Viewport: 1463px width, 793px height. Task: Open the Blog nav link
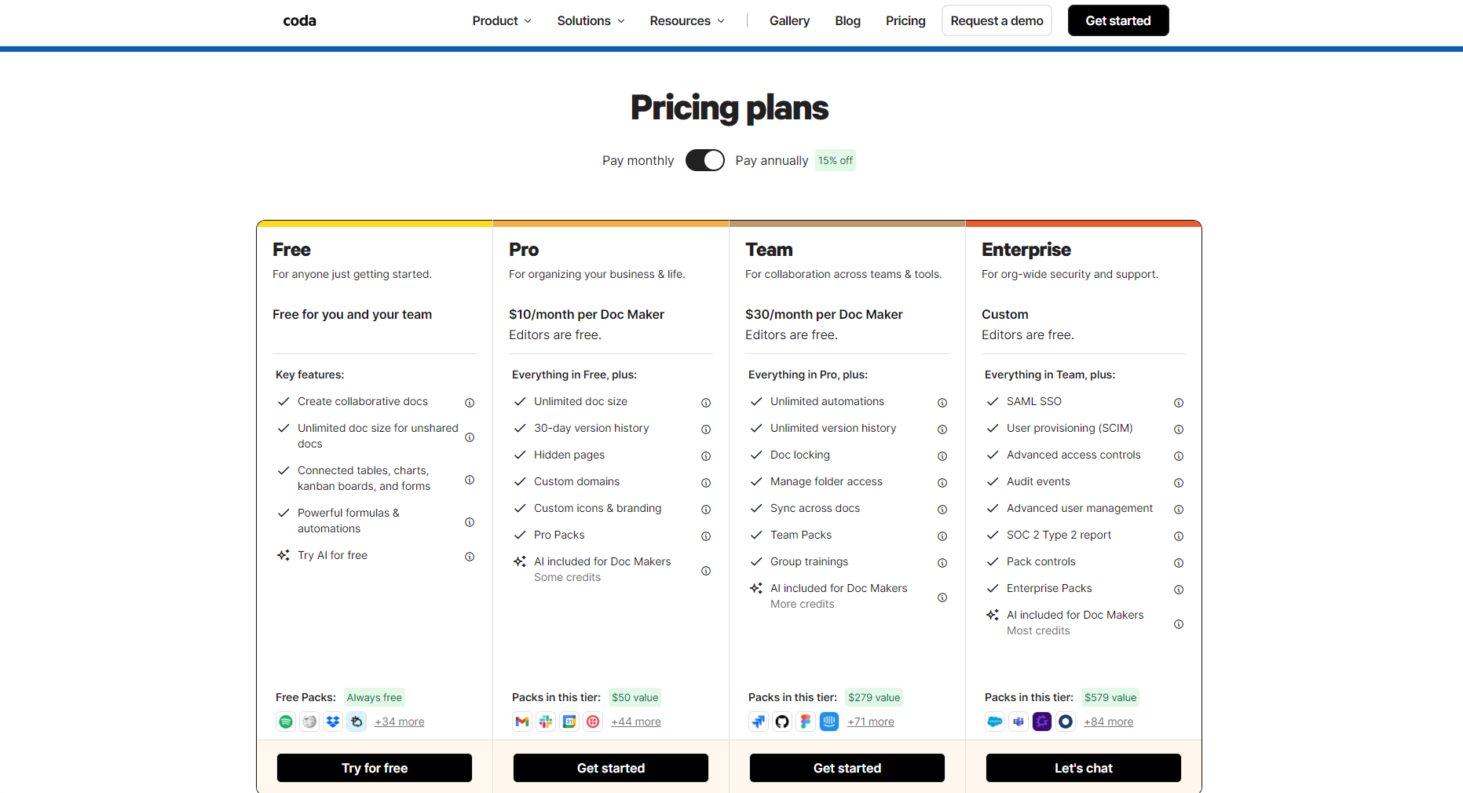(847, 21)
